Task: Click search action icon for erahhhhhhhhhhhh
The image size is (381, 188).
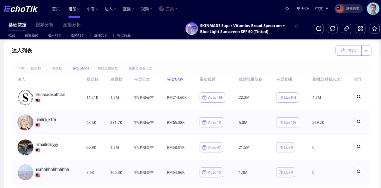Action: click(359, 171)
